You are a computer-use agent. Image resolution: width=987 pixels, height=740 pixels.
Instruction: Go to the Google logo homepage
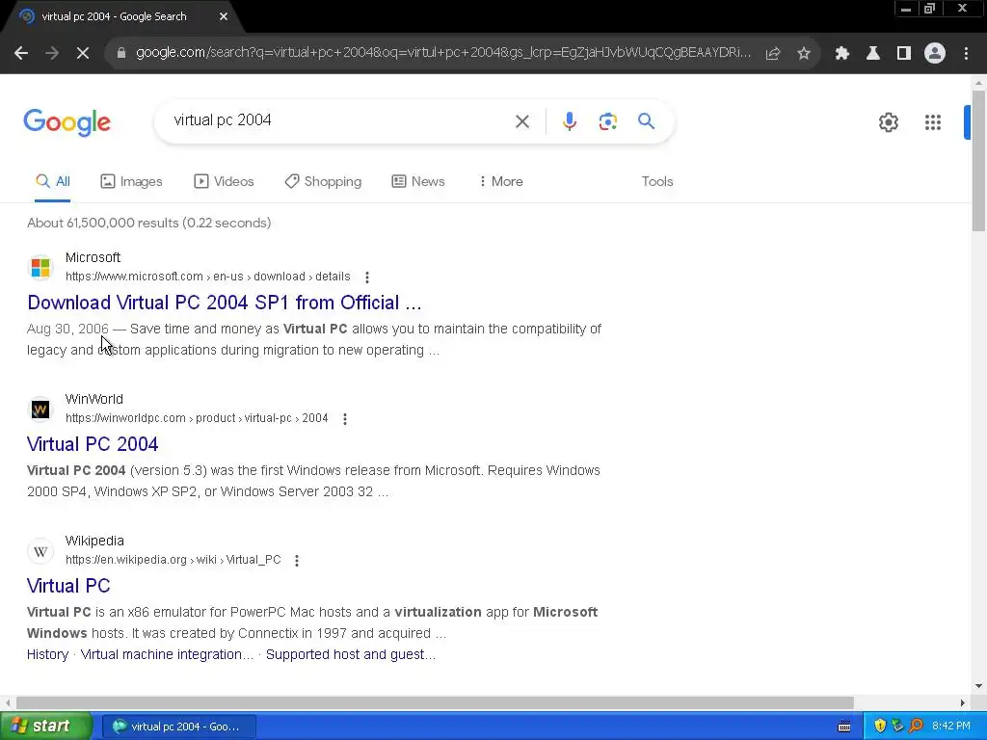67,122
